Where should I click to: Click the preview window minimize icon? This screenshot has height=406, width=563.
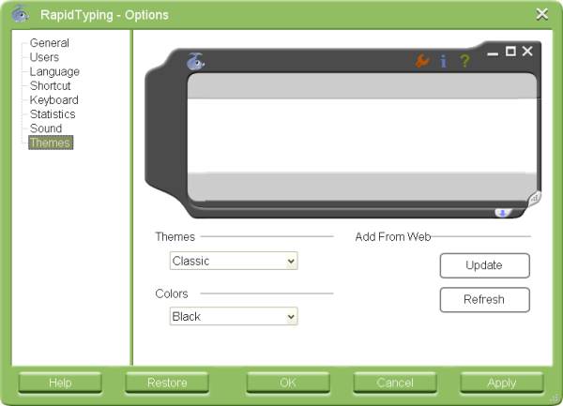pos(493,54)
